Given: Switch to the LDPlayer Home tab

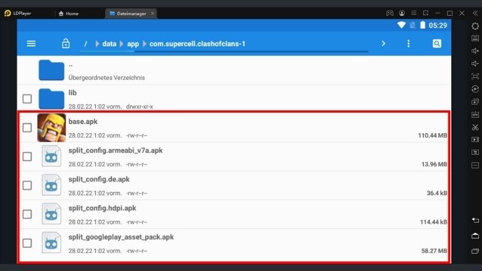Looking at the screenshot, I should [69, 13].
